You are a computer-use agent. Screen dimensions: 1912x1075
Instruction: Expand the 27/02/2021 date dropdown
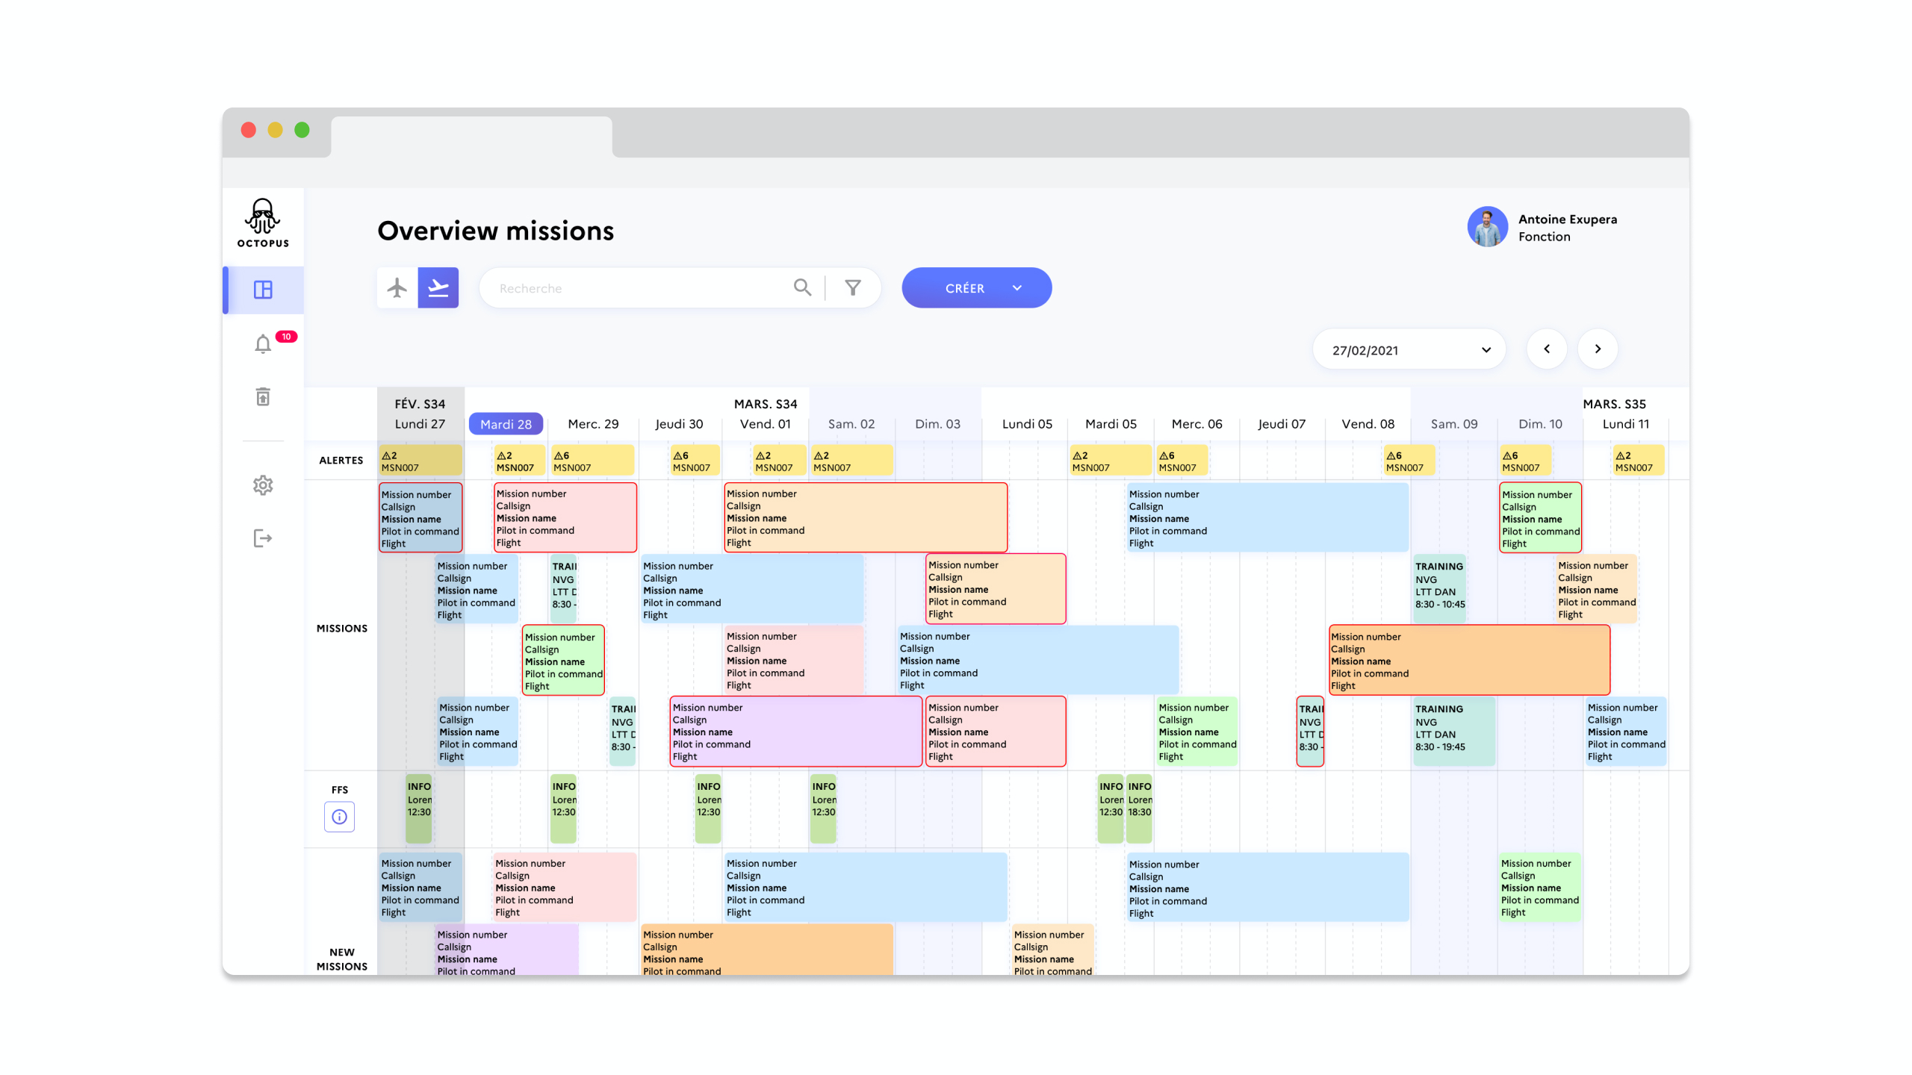(x=1408, y=350)
